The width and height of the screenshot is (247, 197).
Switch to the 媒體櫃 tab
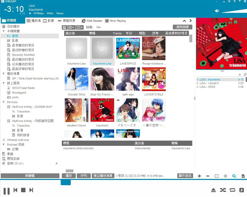point(13,20)
